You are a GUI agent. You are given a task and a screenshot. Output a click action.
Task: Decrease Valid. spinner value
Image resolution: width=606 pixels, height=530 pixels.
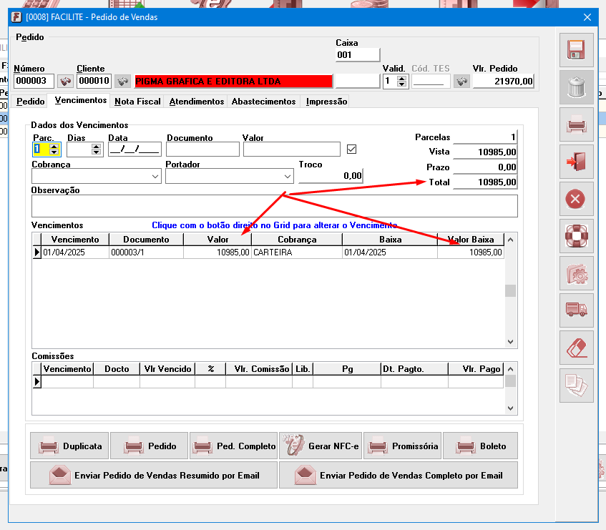pyautogui.click(x=402, y=84)
